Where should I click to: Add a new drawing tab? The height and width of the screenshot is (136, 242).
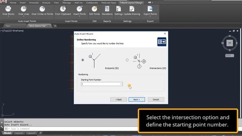55,26
